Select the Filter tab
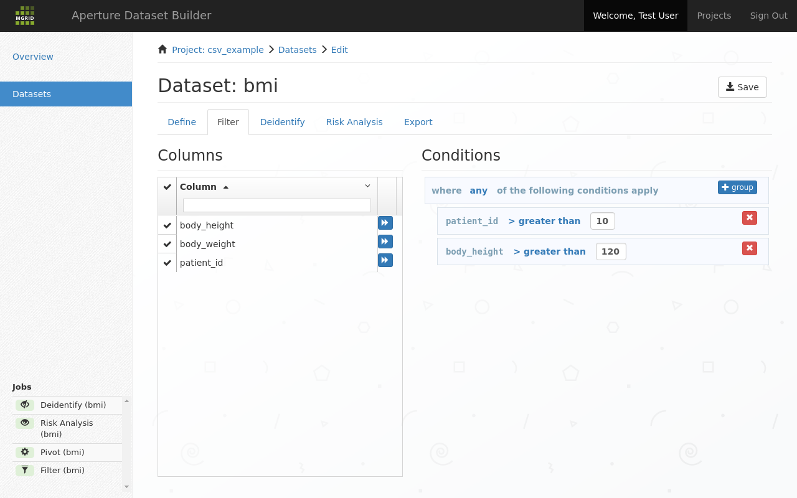 tap(228, 122)
